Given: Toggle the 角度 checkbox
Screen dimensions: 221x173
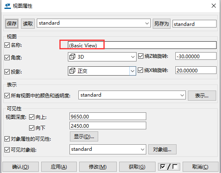Looking at the screenshot, I should pyautogui.click(x=7, y=57).
